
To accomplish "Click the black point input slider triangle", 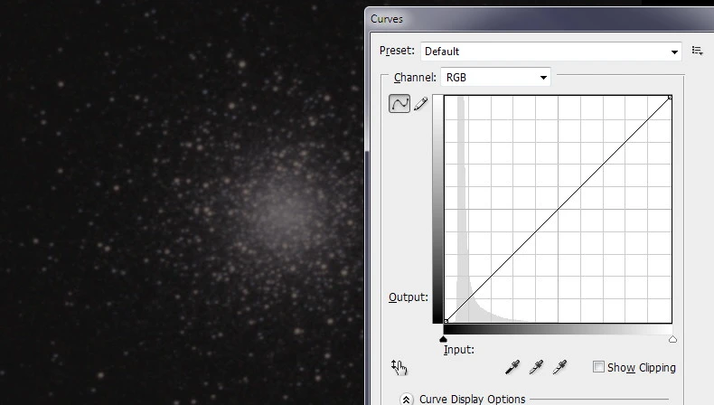I will (444, 339).
